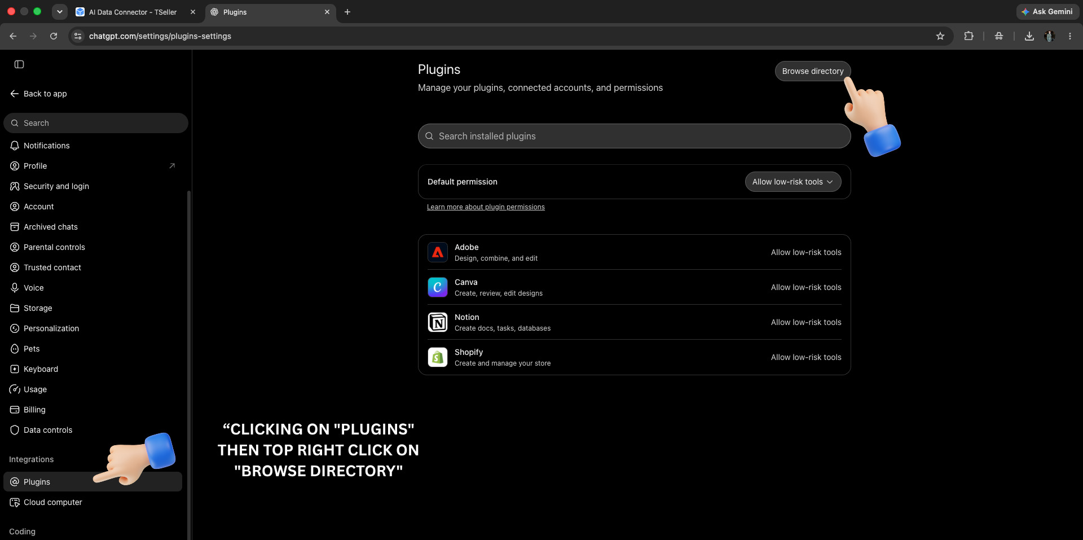Bookmark this page with the star icon
Screen dimensions: 1083x540
click(940, 36)
